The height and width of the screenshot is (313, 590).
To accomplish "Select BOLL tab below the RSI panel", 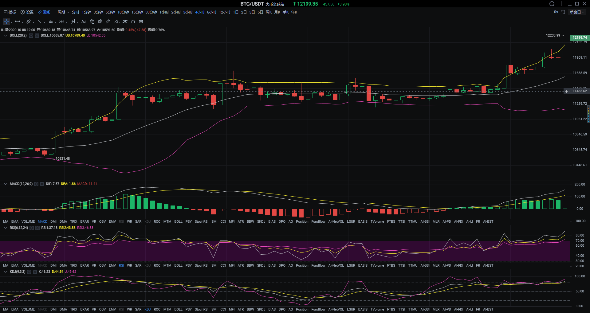I will coord(178,265).
